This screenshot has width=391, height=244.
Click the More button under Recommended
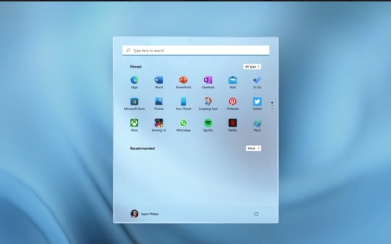click(x=253, y=148)
